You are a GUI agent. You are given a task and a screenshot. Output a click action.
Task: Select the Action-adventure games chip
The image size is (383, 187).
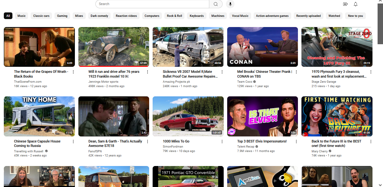(x=272, y=16)
